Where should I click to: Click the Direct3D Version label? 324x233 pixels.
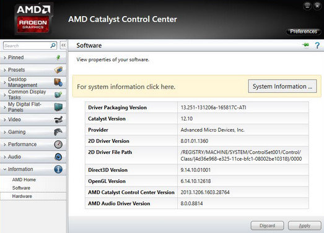108,170
